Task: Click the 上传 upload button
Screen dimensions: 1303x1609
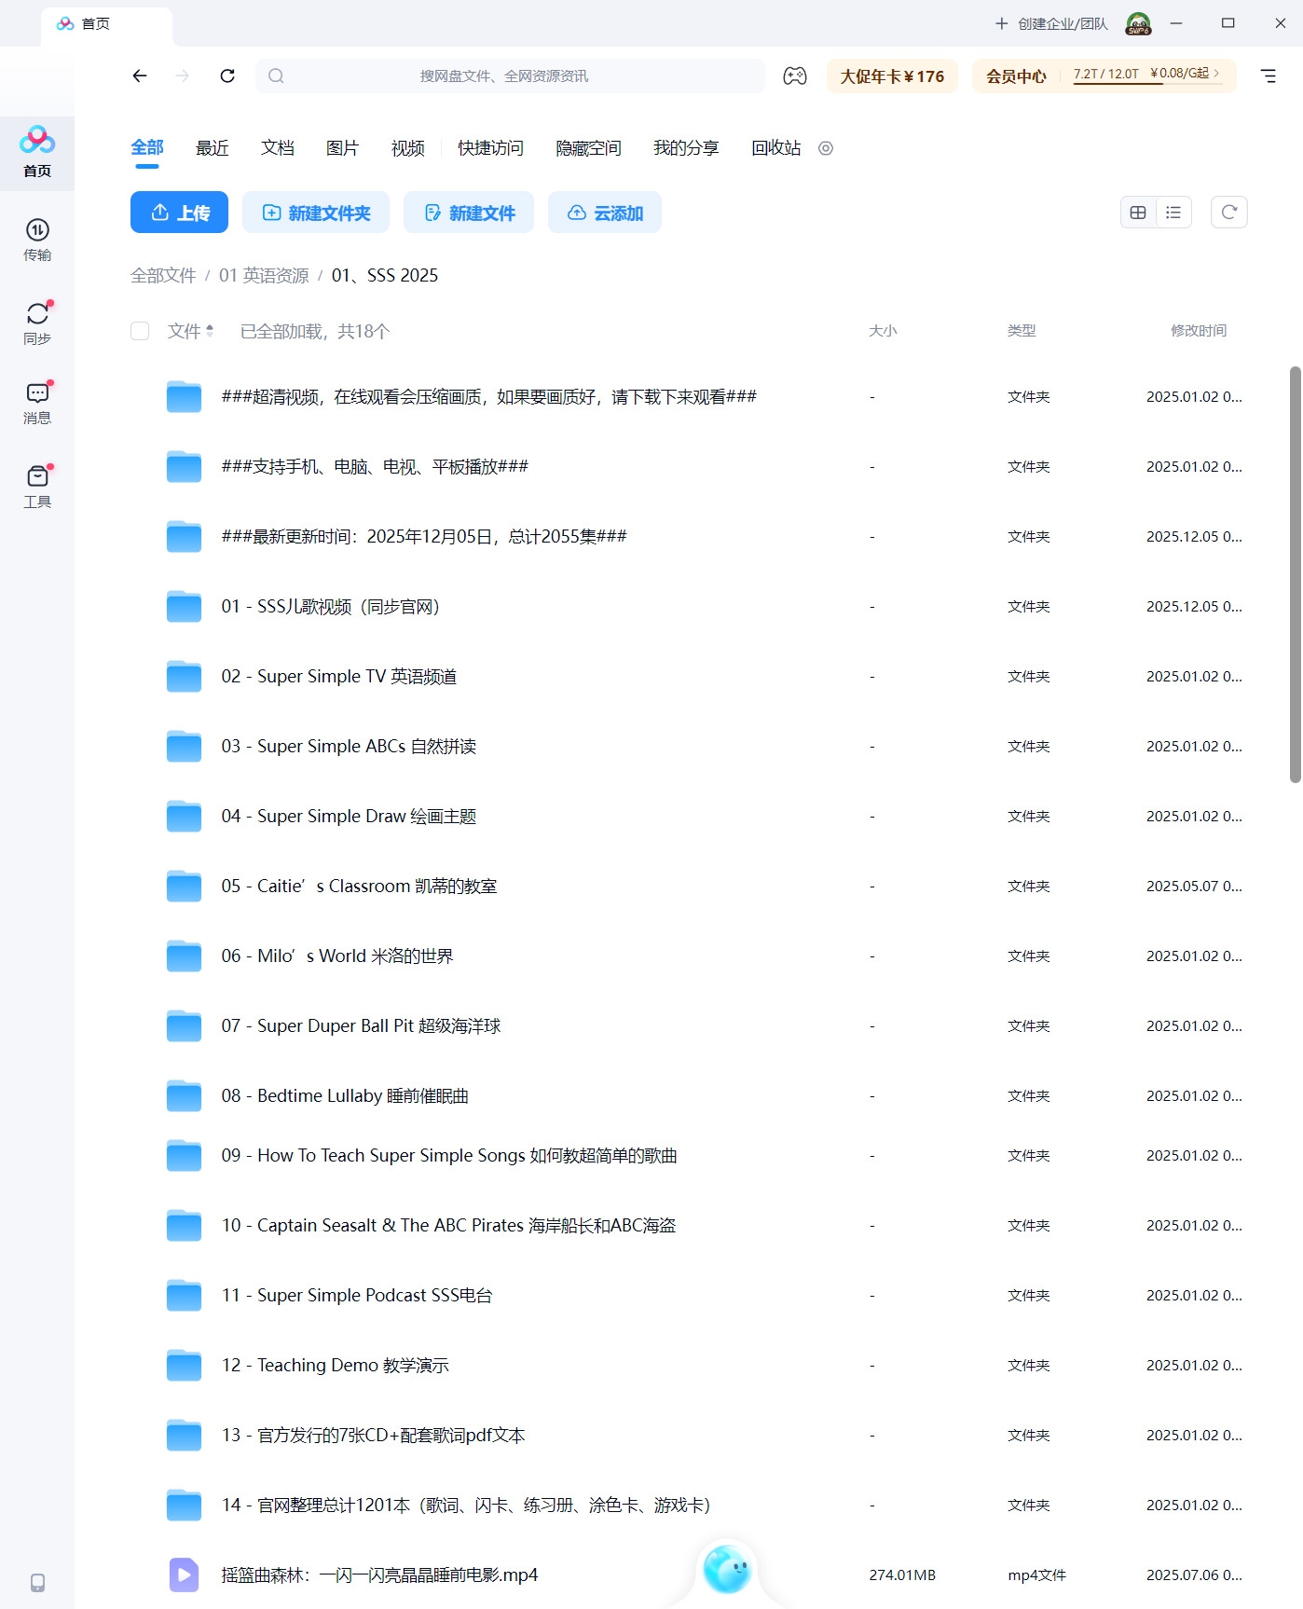Action: (179, 213)
